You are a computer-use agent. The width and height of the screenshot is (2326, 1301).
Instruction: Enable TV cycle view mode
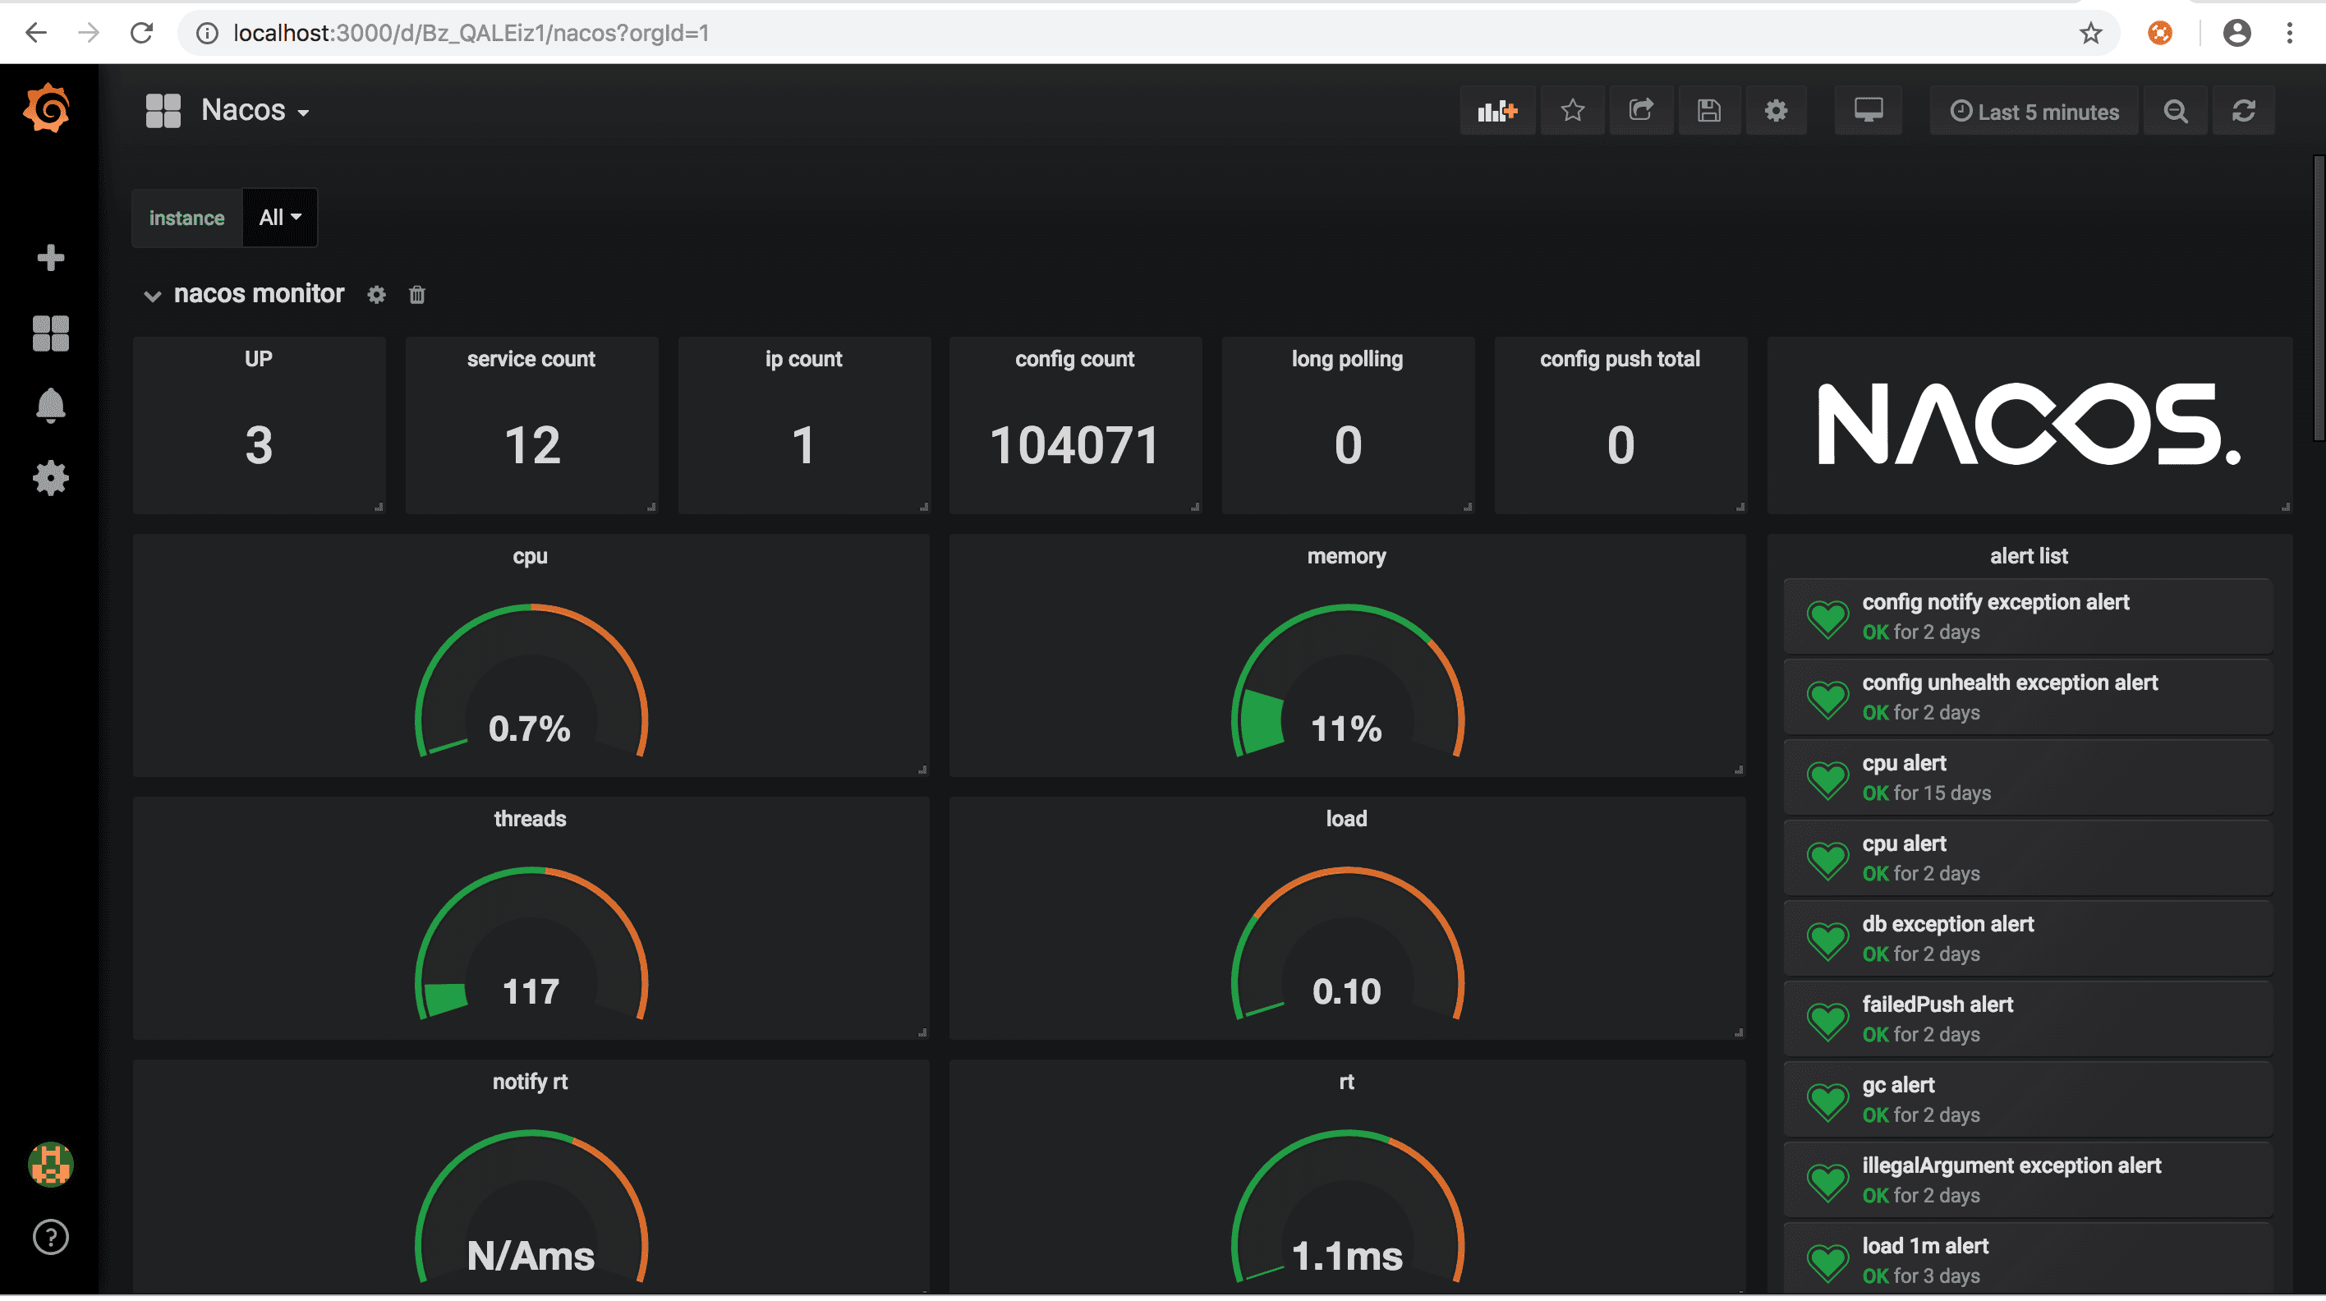pyautogui.click(x=1869, y=110)
